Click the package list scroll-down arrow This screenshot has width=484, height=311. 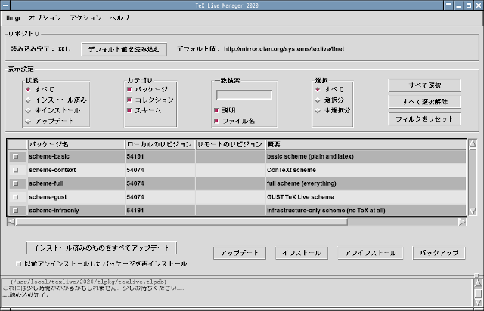coord(473,211)
